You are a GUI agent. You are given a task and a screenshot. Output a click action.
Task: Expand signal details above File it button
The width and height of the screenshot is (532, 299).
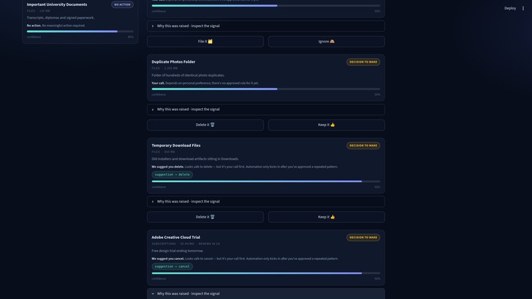pyautogui.click(x=266, y=26)
